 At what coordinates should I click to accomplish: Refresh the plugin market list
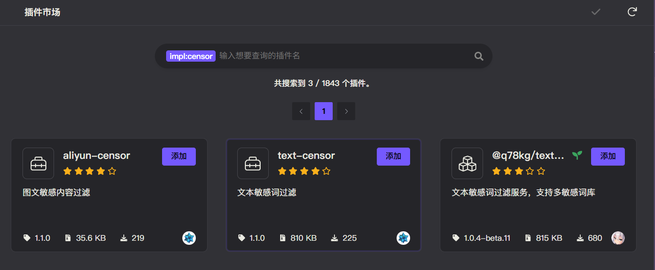coord(632,12)
